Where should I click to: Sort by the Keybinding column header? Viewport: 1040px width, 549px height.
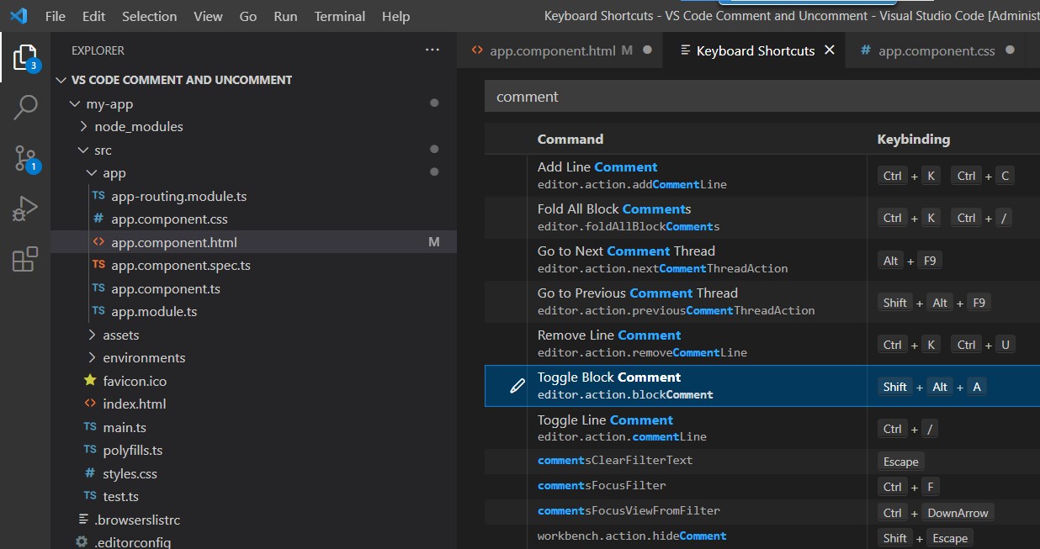click(913, 140)
